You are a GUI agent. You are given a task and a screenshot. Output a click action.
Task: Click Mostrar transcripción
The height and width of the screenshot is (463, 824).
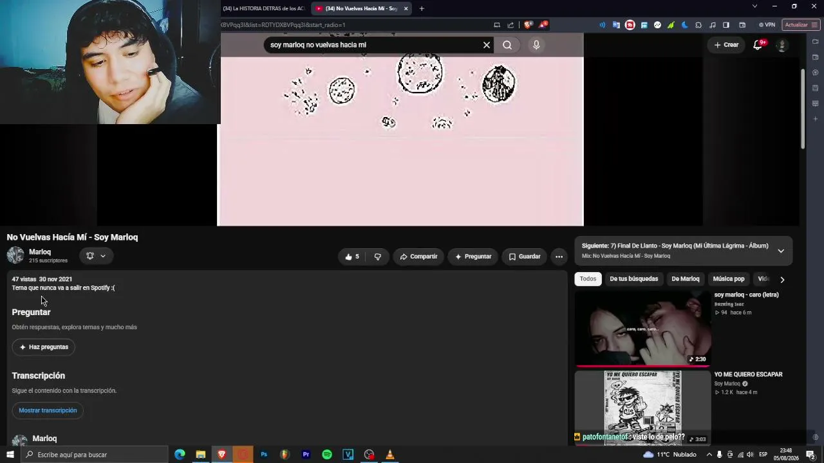click(x=48, y=410)
